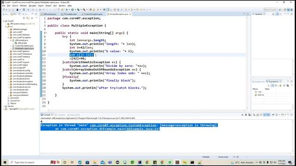Image resolution: width=296 pixels, height=166 pixels.
Task: Open the Refactor menu
Action: (x=24, y=6)
